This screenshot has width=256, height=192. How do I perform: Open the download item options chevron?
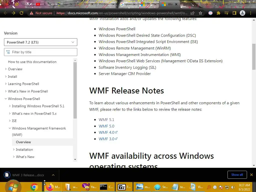coord(53,175)
